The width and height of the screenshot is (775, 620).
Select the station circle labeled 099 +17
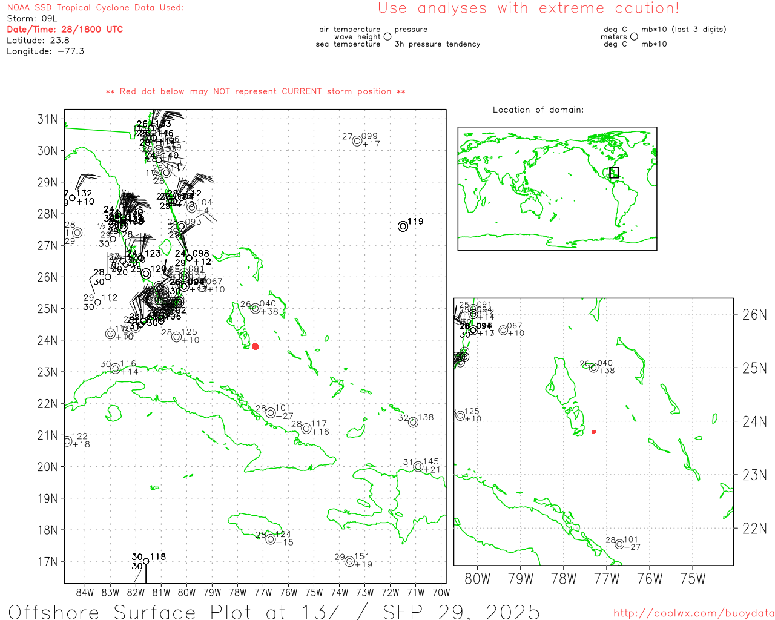[x=357, y=141]
